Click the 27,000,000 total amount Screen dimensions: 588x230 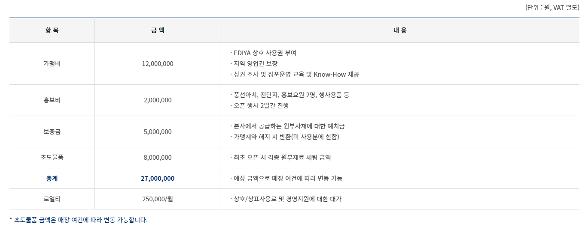pyautogui.click(x=158, y=178)
